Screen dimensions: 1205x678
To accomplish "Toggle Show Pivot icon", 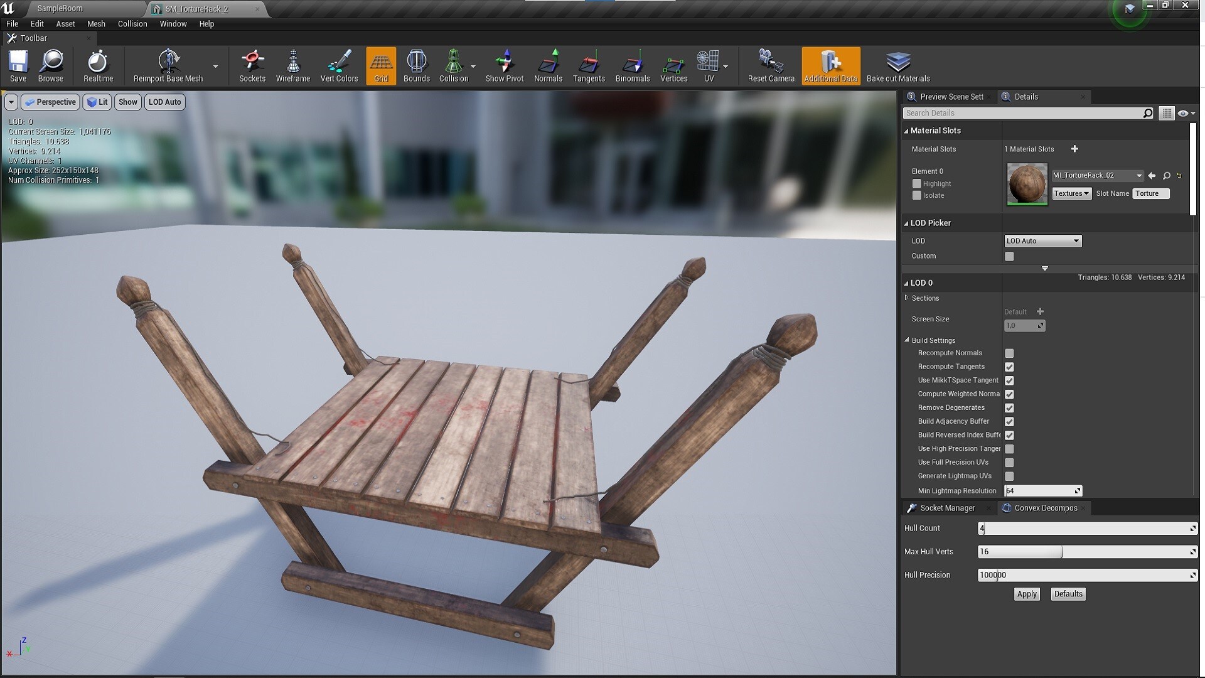I will click(504, 65).
